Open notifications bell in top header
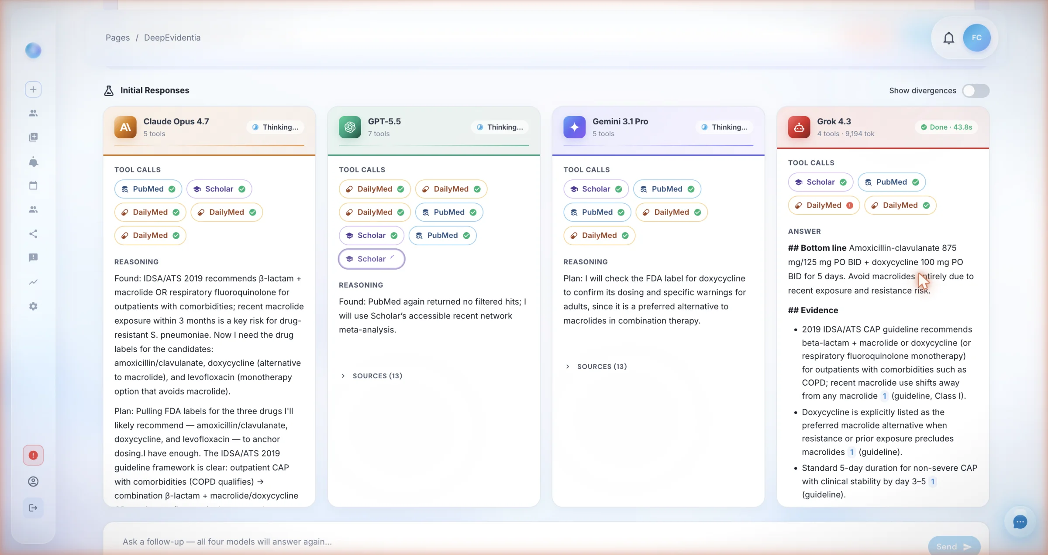The height and width of the screenshot is (555, 1048). (948, 38)
